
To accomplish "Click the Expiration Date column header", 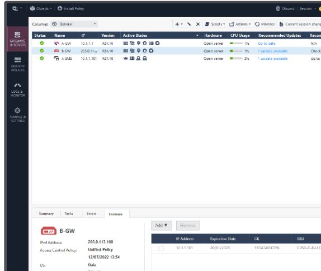I will click(223, 239).
